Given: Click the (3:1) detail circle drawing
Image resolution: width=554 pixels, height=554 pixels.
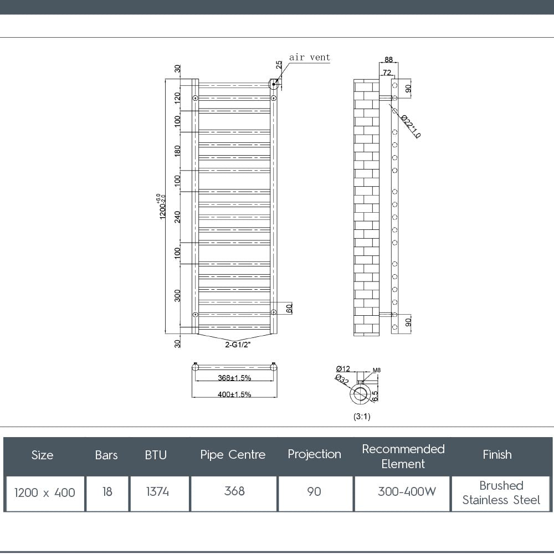Looking at the screenshot, I should pos(360,394).
